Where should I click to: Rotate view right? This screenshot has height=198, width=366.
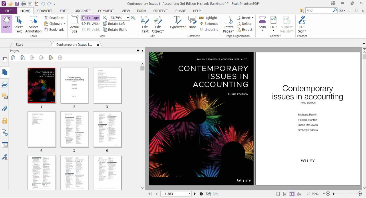(x=115, y=30)
